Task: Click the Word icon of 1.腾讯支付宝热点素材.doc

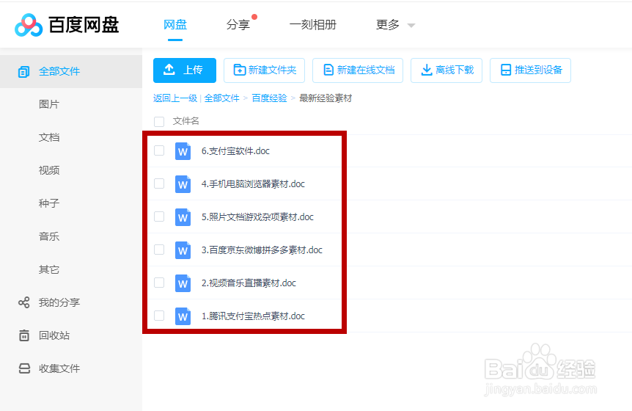Action: (183, 316)
